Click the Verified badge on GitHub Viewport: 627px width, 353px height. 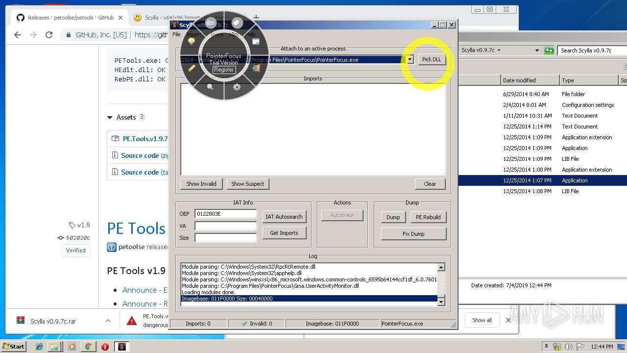[x=76, y=250]
